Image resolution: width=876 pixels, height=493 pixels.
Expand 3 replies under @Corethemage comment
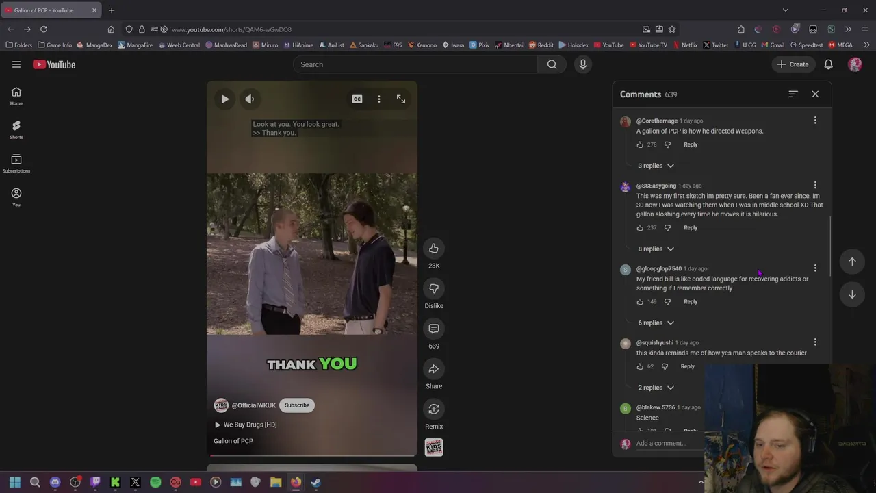[x=656, y=166]
